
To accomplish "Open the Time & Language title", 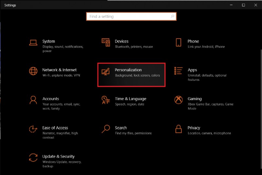I will pyautogui.click(x=130, y=99).
